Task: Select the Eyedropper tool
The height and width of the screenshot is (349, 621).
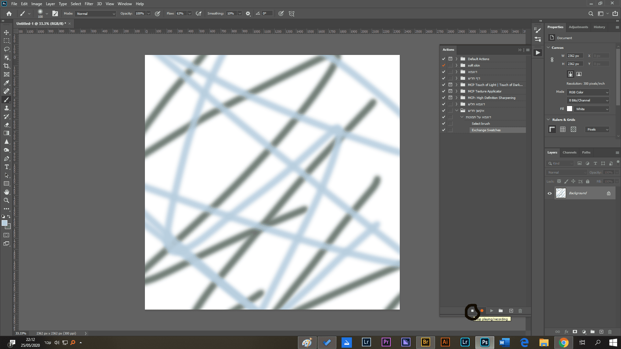Action: [x=6, y=83]
